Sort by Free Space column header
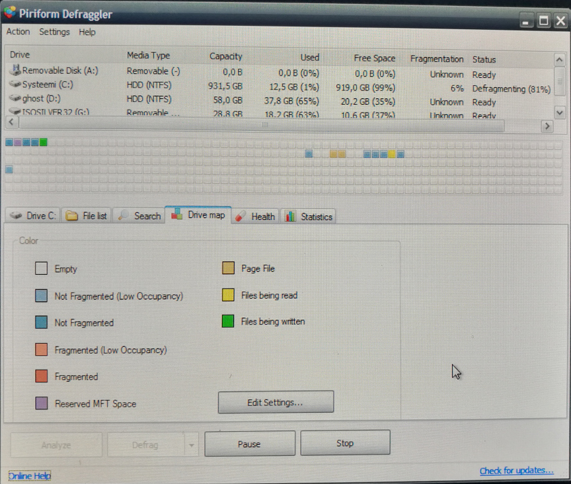Viewport: 571px width, 484px height. 374,58
